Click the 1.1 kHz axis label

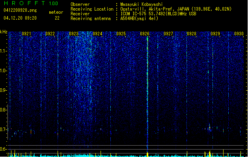pyautogui.click(x=4, y=51)
